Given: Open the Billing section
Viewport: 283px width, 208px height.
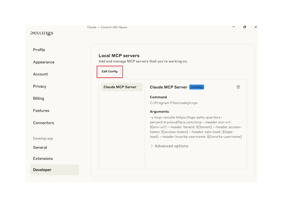Looking at the screenshot, I should (x=38, y=98).
